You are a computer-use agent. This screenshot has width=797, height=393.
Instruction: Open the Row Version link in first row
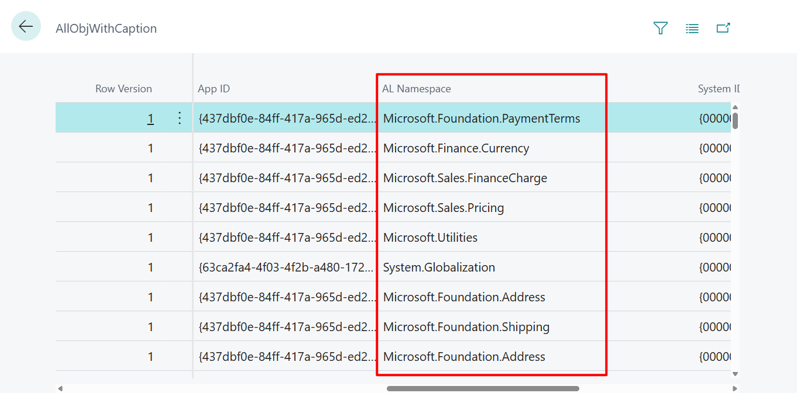tap(150, 119)
